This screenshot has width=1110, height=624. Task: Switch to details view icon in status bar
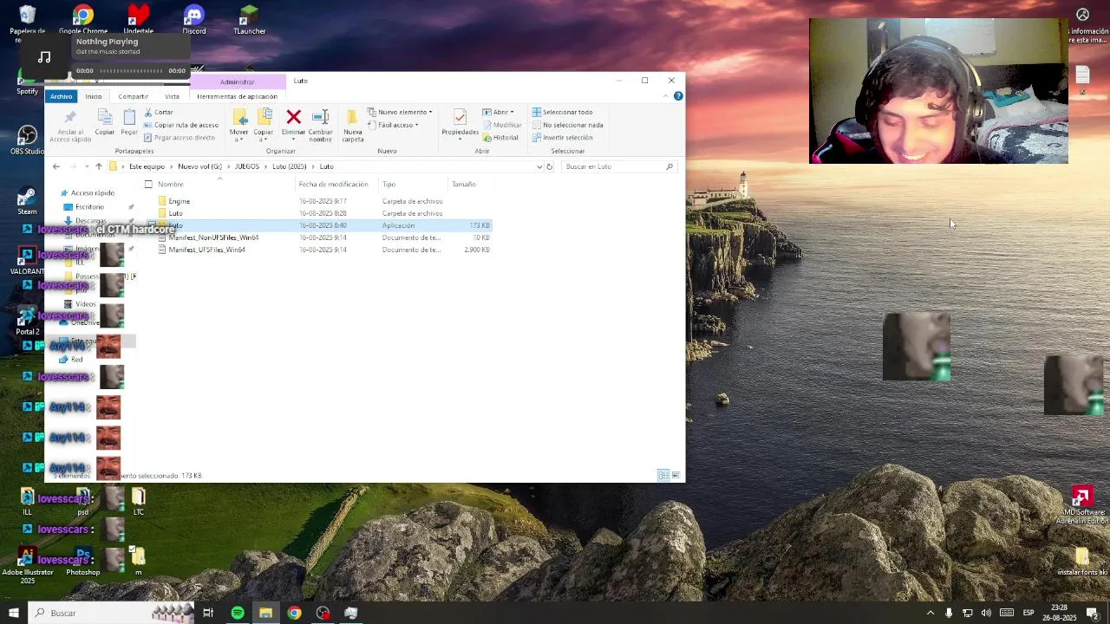coord(663,475)
